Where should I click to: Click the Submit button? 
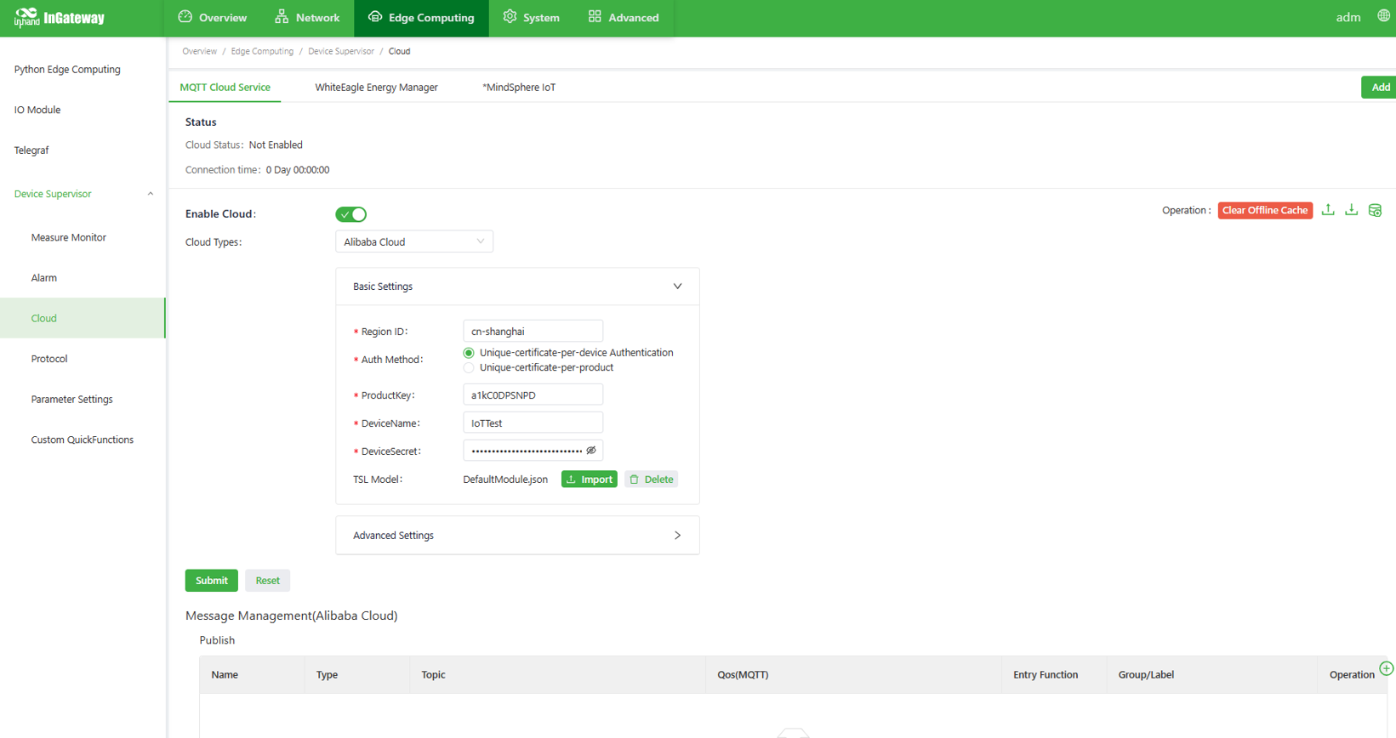pyautogui.click(x=211, y=581)
